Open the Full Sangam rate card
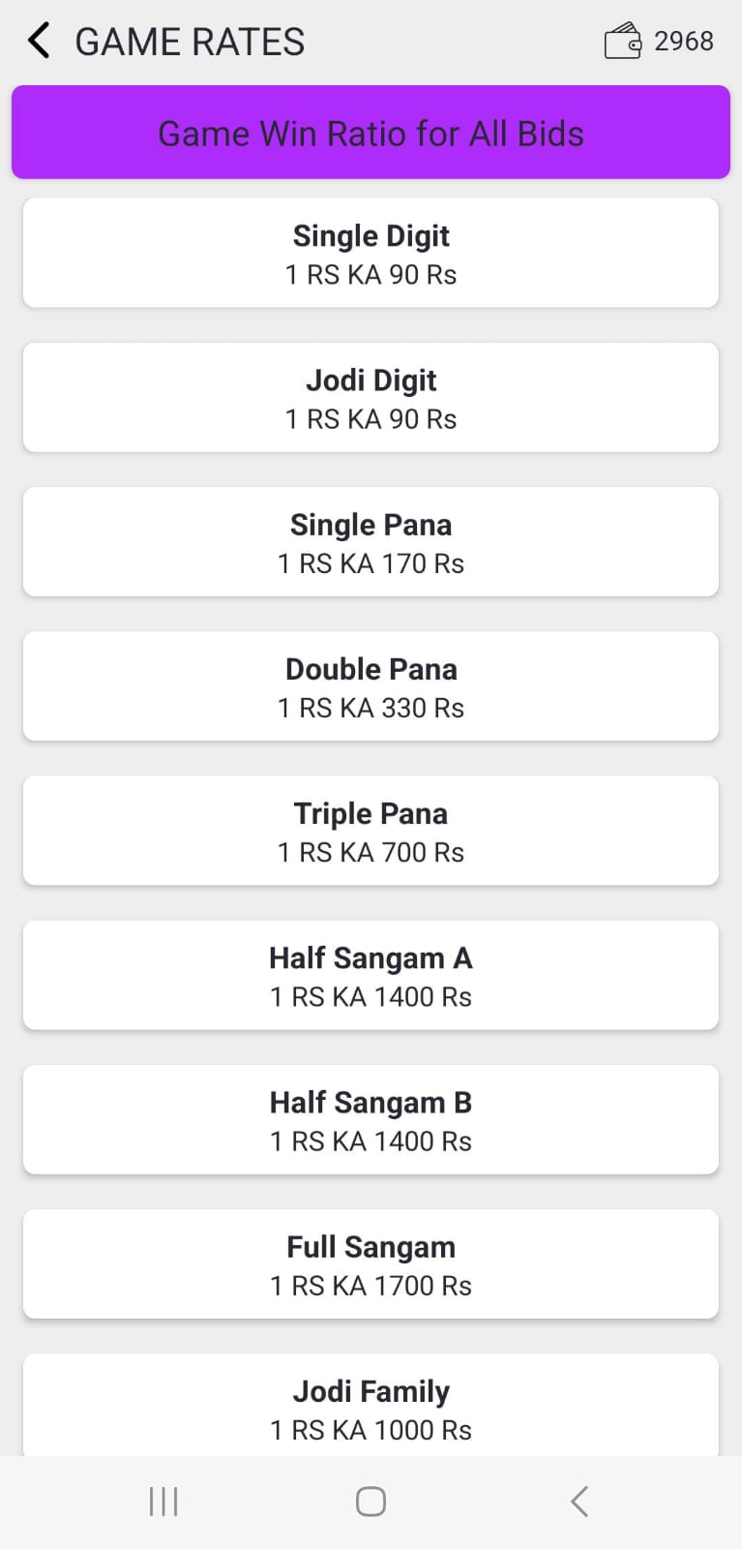This screenshot has height=1549, width=742. 371,1263
